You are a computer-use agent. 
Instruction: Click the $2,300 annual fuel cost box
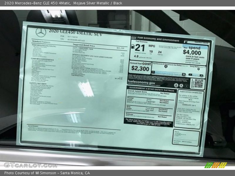click(140, 67)
